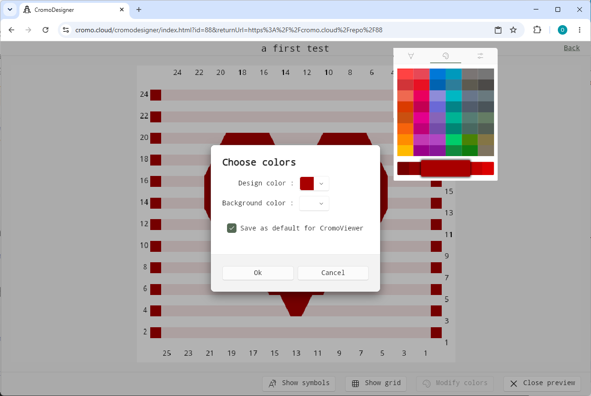Click the Show grid button
Screen dimensions: 591x396
click(376, 383)
